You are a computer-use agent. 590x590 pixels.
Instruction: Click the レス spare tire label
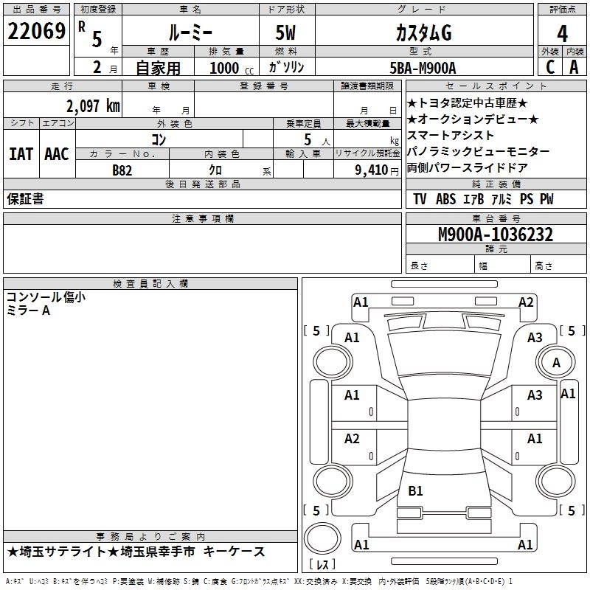[322, 564]
